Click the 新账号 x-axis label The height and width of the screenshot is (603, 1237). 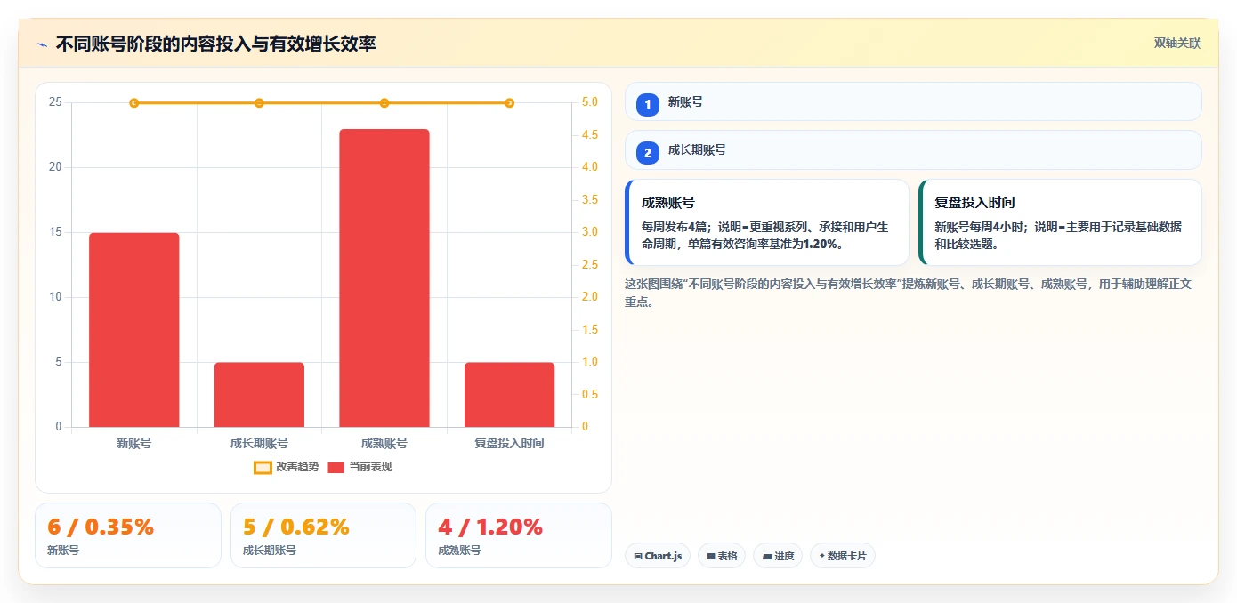(x=134, y=443)
